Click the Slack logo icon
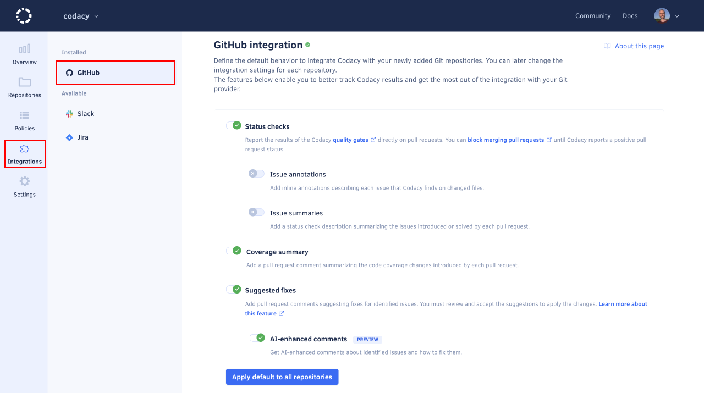704x393 pixels. click(x=69, y=114)
